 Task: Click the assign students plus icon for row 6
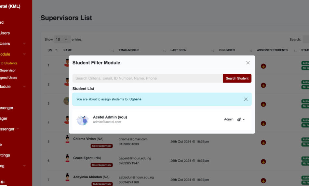pos(263,162)
